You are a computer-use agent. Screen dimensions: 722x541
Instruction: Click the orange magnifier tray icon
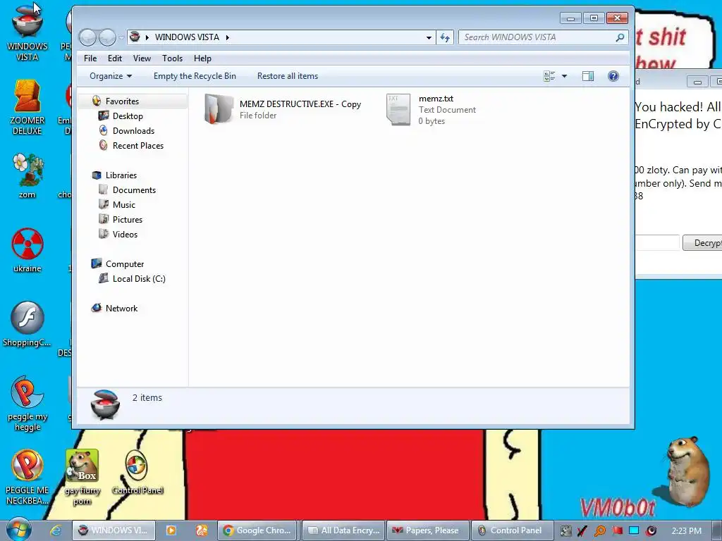tap(600, 530)
